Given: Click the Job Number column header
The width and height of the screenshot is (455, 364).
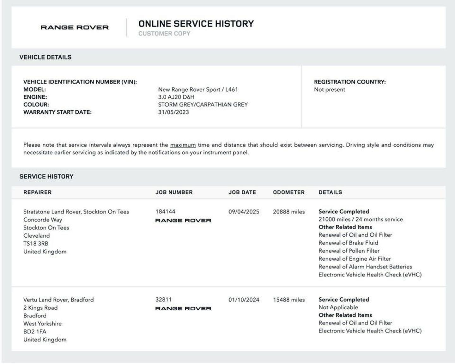Looking at the screenshot, I should point(174,192).
